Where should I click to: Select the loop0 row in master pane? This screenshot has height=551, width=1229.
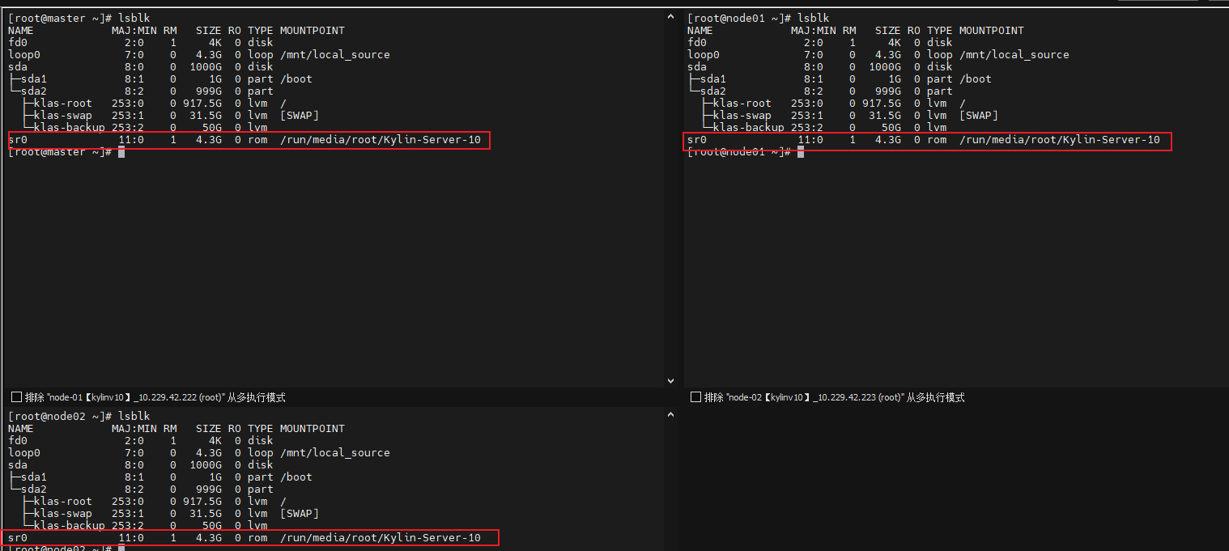(199, 54)
